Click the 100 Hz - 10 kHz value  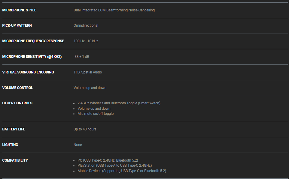point(86,41)
